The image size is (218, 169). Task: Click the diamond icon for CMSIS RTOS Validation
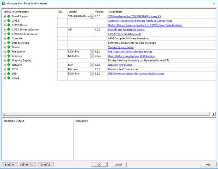click(9, 34)
